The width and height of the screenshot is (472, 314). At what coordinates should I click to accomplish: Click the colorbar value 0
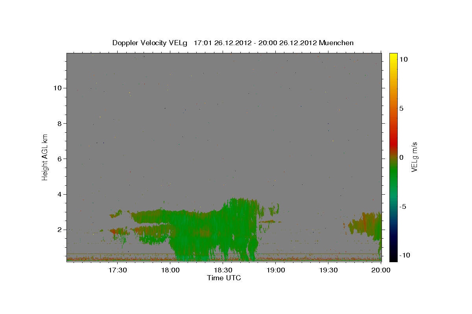point(401,157)
